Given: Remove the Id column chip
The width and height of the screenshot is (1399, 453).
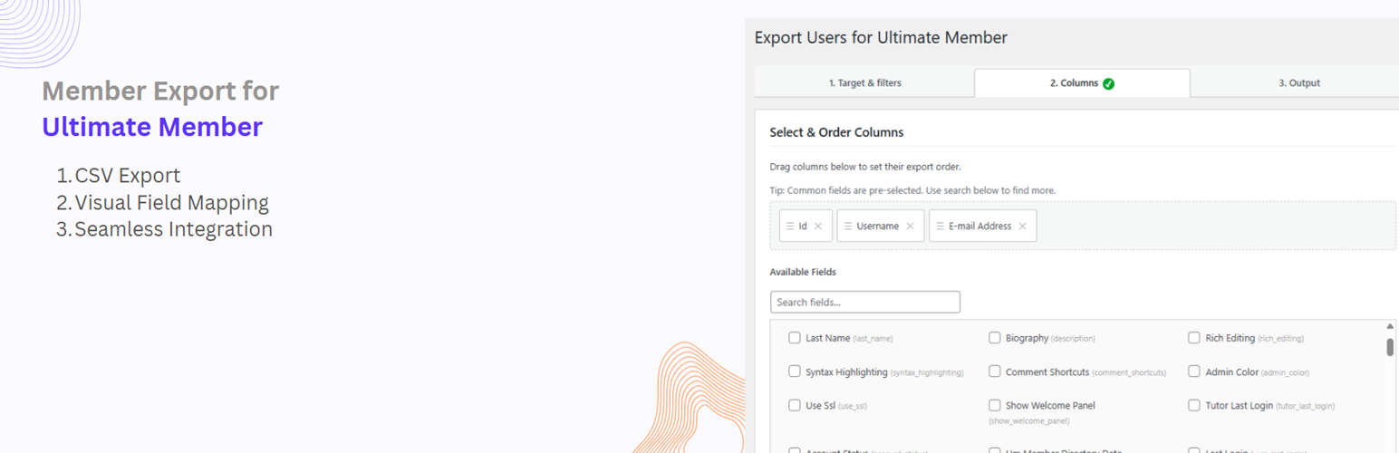Looking at the screenshot, I should click(x=818, y=226).
